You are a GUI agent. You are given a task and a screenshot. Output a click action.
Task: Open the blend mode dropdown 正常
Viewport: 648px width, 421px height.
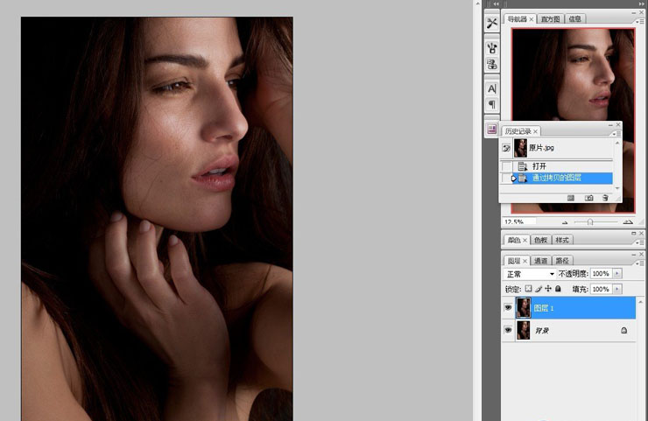(530, 274)
